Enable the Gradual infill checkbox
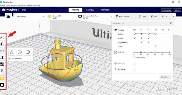The height and width of the screenshot is (95, 182). coord(134,57)
